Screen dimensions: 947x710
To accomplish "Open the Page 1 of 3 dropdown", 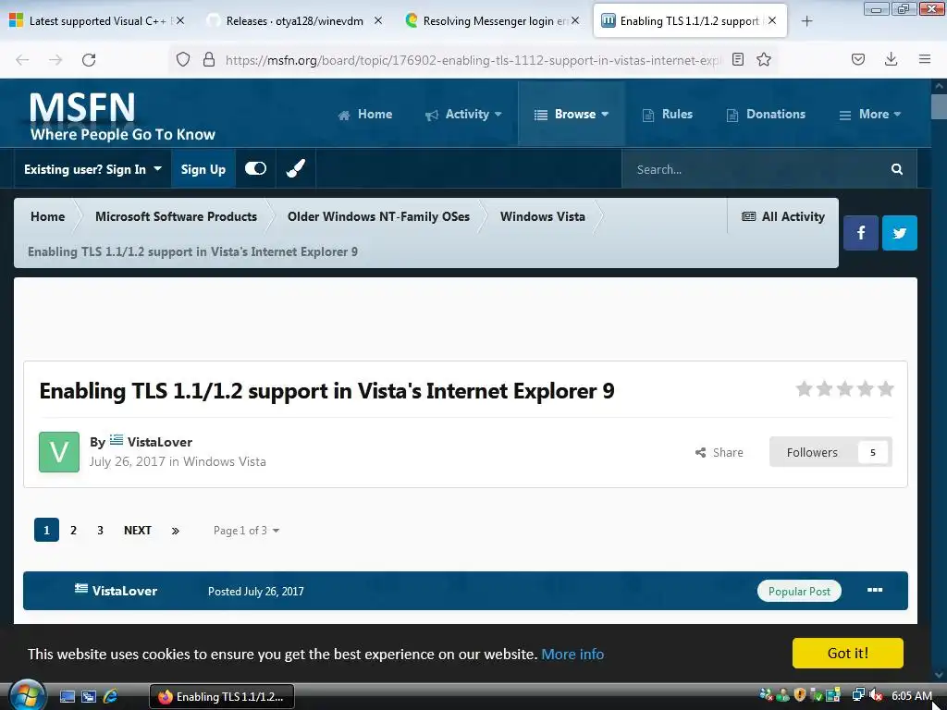I will click(246, 531).
